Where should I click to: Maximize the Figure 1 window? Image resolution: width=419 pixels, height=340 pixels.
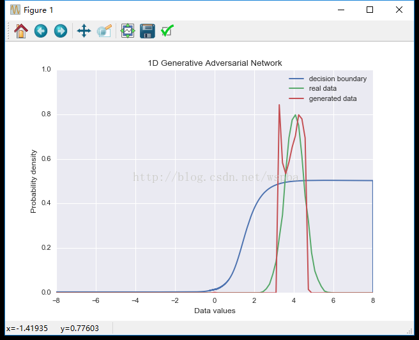click(370, 10)
